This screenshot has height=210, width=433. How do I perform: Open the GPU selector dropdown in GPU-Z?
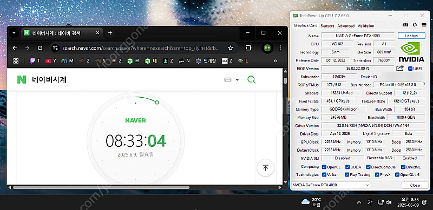(331, 185)
